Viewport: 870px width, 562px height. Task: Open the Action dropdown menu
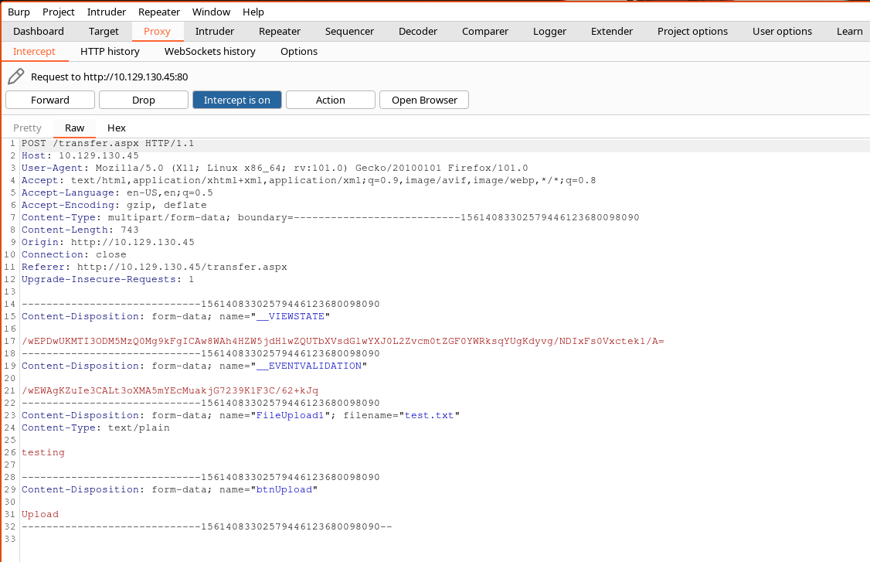point(330,100)
